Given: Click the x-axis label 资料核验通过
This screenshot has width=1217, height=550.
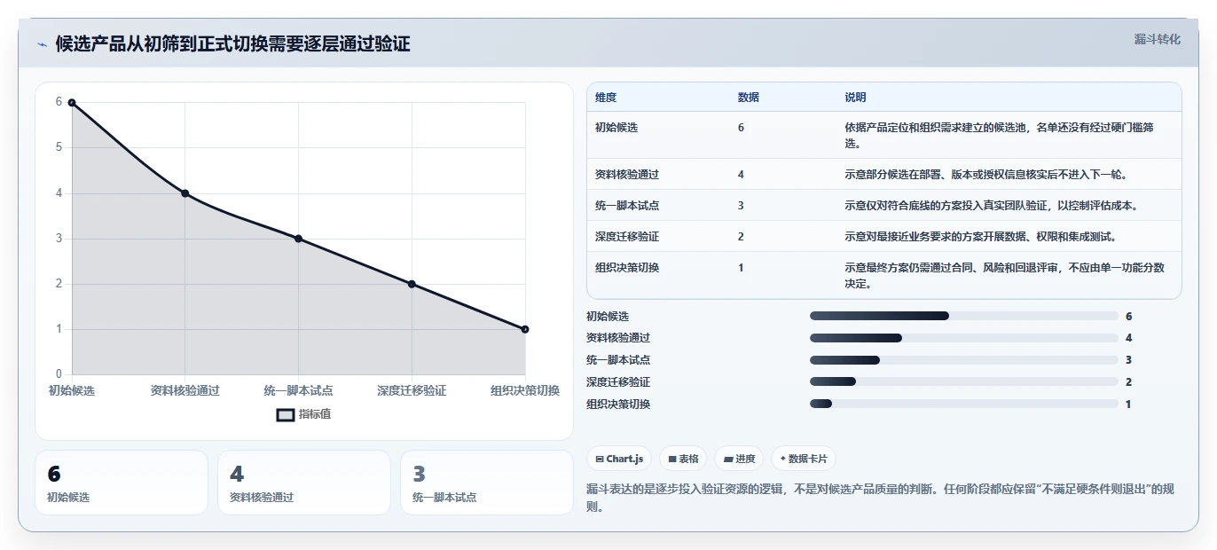Looking at the screenshot, I should tap(185, 390).
